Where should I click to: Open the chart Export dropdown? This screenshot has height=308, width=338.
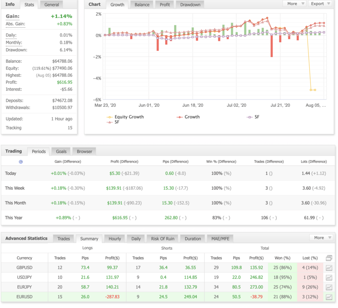320,4
